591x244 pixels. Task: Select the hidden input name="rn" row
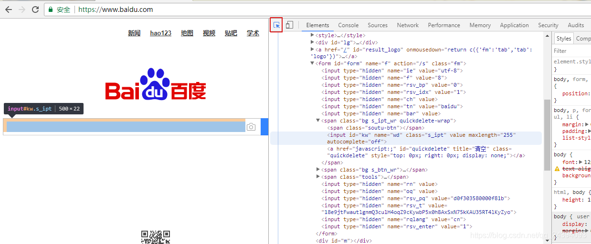pos(379,184)
